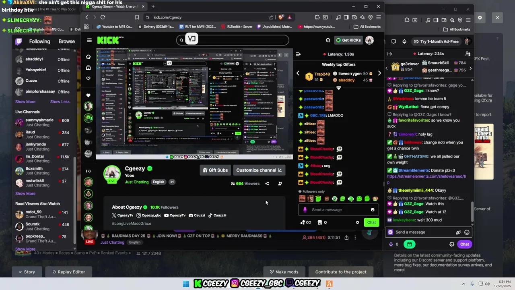This screenshot has width=515, height=290.
Task: Open Twitch Browse tab
Action: pyautogui.click(x=67, y=41)
